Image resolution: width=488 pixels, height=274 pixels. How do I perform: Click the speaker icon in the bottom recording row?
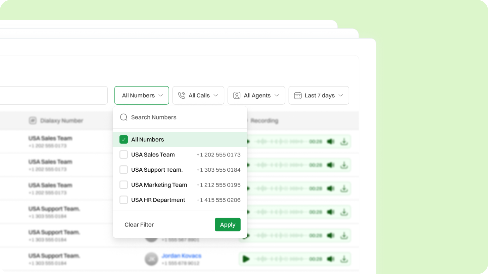click(330, 259)
